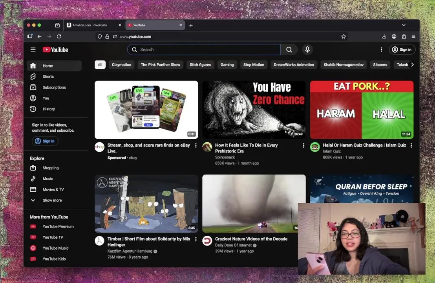This screenshot has width=435, height=283.
Task: Open YouTube TV link
Action: click(54, 237)
